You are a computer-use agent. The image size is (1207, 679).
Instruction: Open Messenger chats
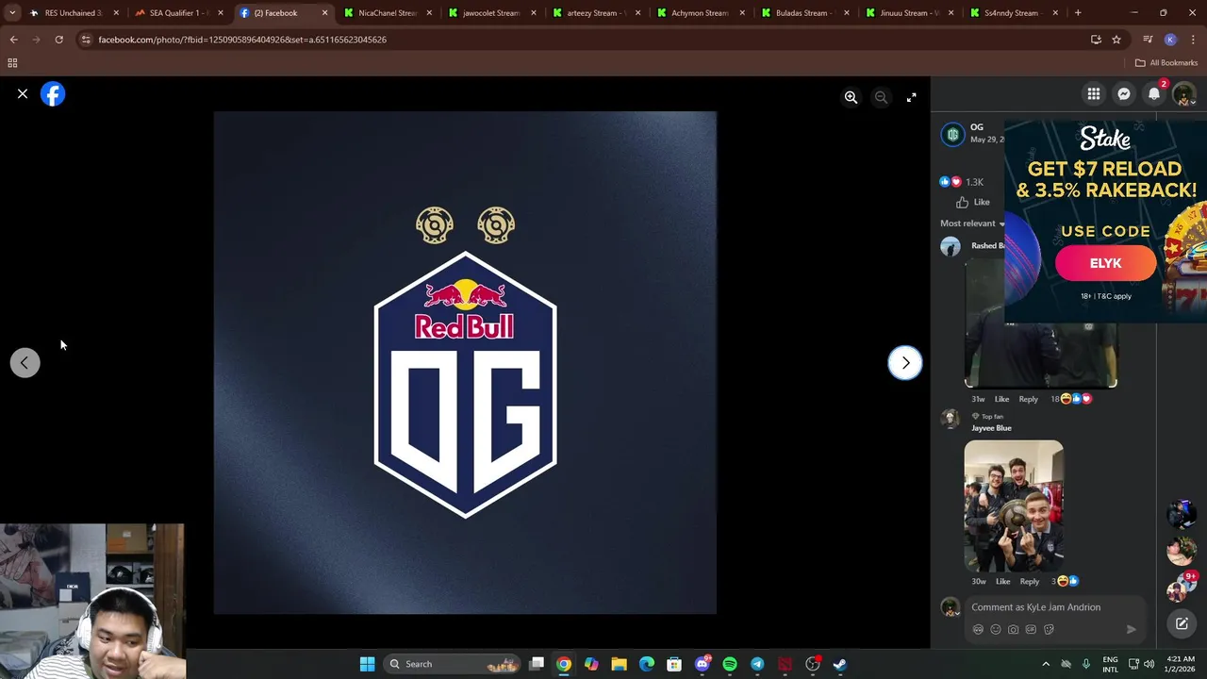(1124, 94)
